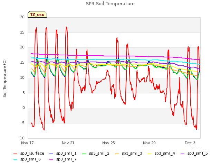Click the 30 y-axis tick label

[22, 17]
